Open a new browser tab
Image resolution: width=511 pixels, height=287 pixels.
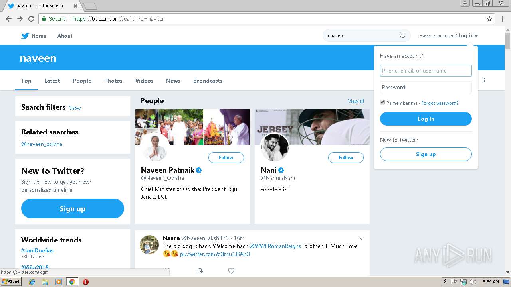click(90, 6)
